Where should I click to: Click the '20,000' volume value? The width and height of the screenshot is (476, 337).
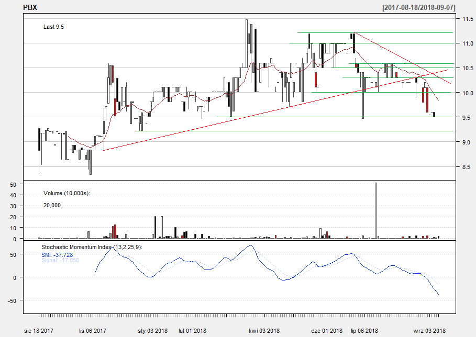[x=52, y=205]
